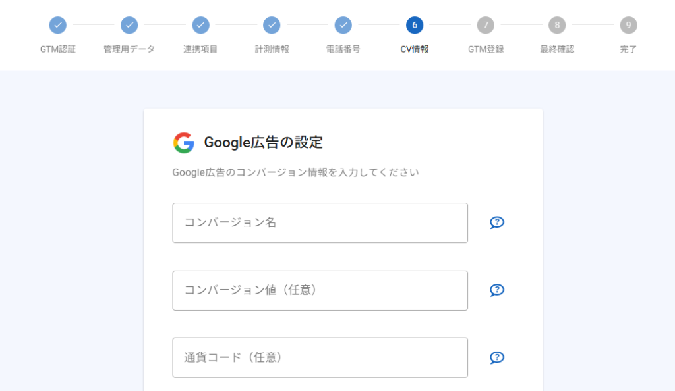Image resolution: width=675 pixels, height=391 pixels.
Task: Click help icon beside コンバージョン名 field
Action: pos(497,222)
